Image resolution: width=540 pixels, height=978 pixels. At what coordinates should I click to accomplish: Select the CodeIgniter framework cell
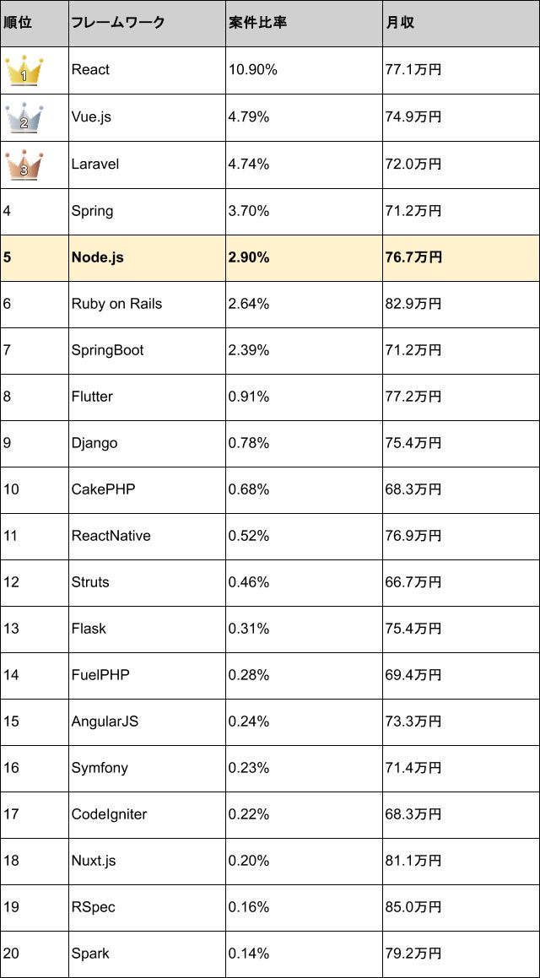tap(109, 814)
